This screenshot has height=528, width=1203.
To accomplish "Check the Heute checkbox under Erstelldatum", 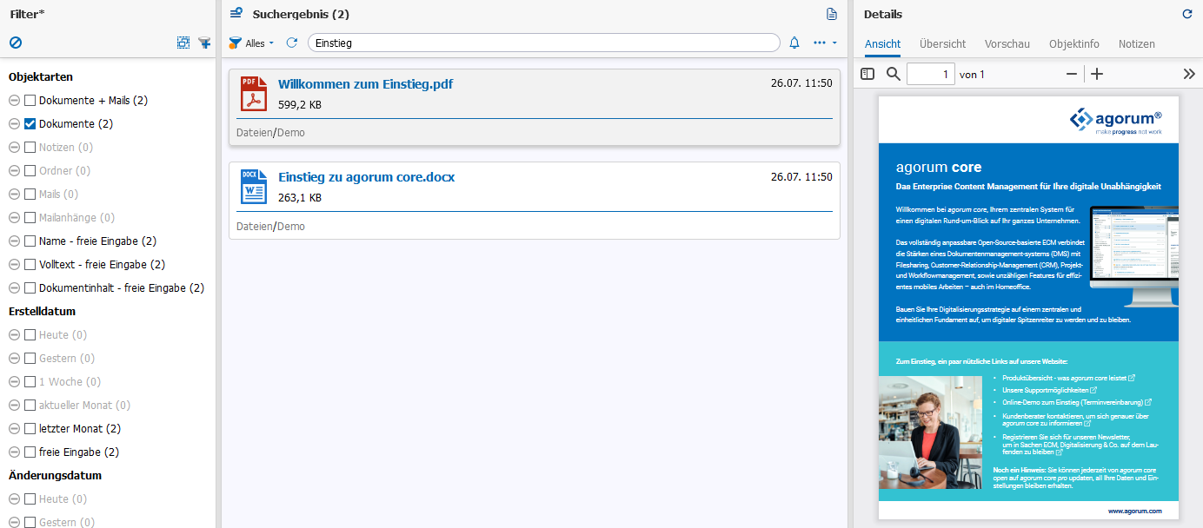I will pos(30,335).
